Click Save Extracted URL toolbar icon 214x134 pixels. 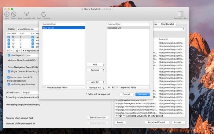27,14
